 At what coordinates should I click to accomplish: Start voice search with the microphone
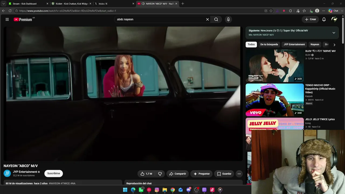tap(228, 19)
